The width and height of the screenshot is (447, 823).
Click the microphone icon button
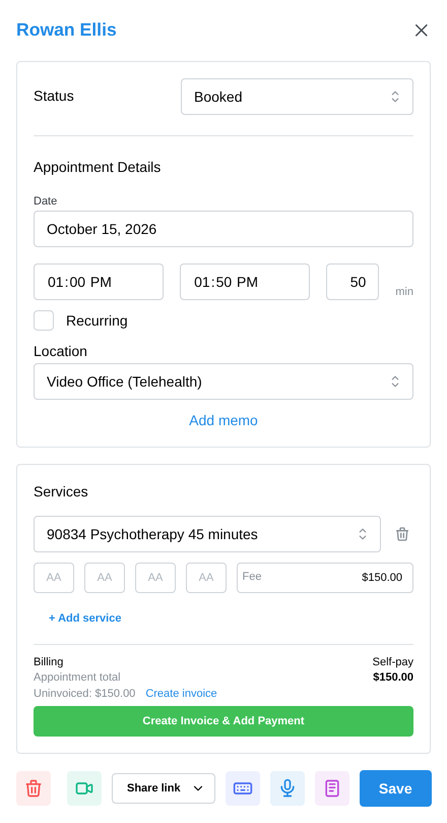pos(288,788)
